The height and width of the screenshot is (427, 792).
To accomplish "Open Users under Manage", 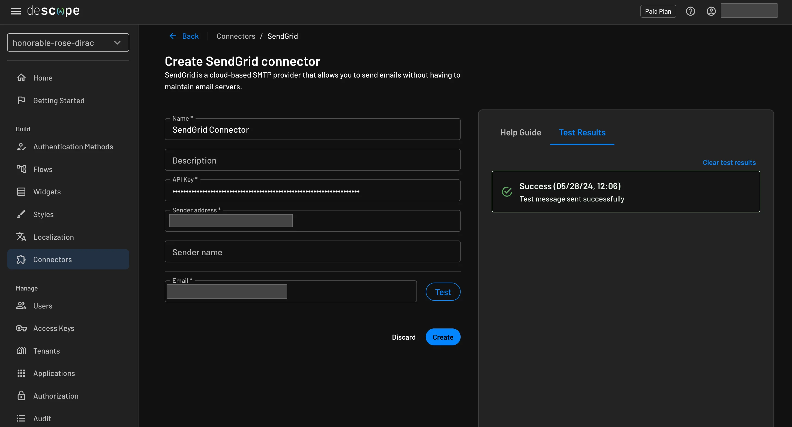I will pos(68,306).
